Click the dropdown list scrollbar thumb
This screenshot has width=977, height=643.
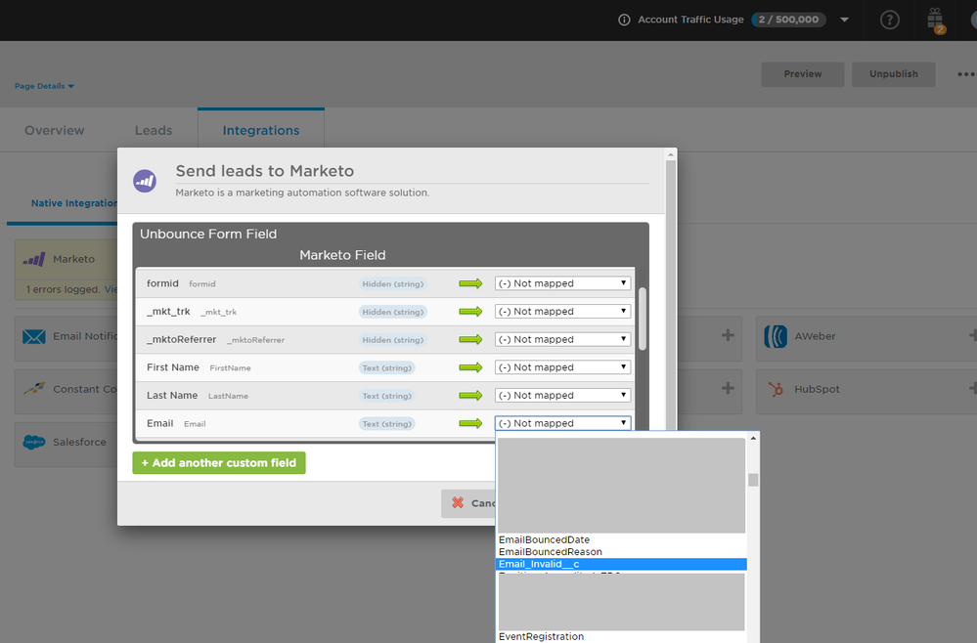click(x=753, y=479)
